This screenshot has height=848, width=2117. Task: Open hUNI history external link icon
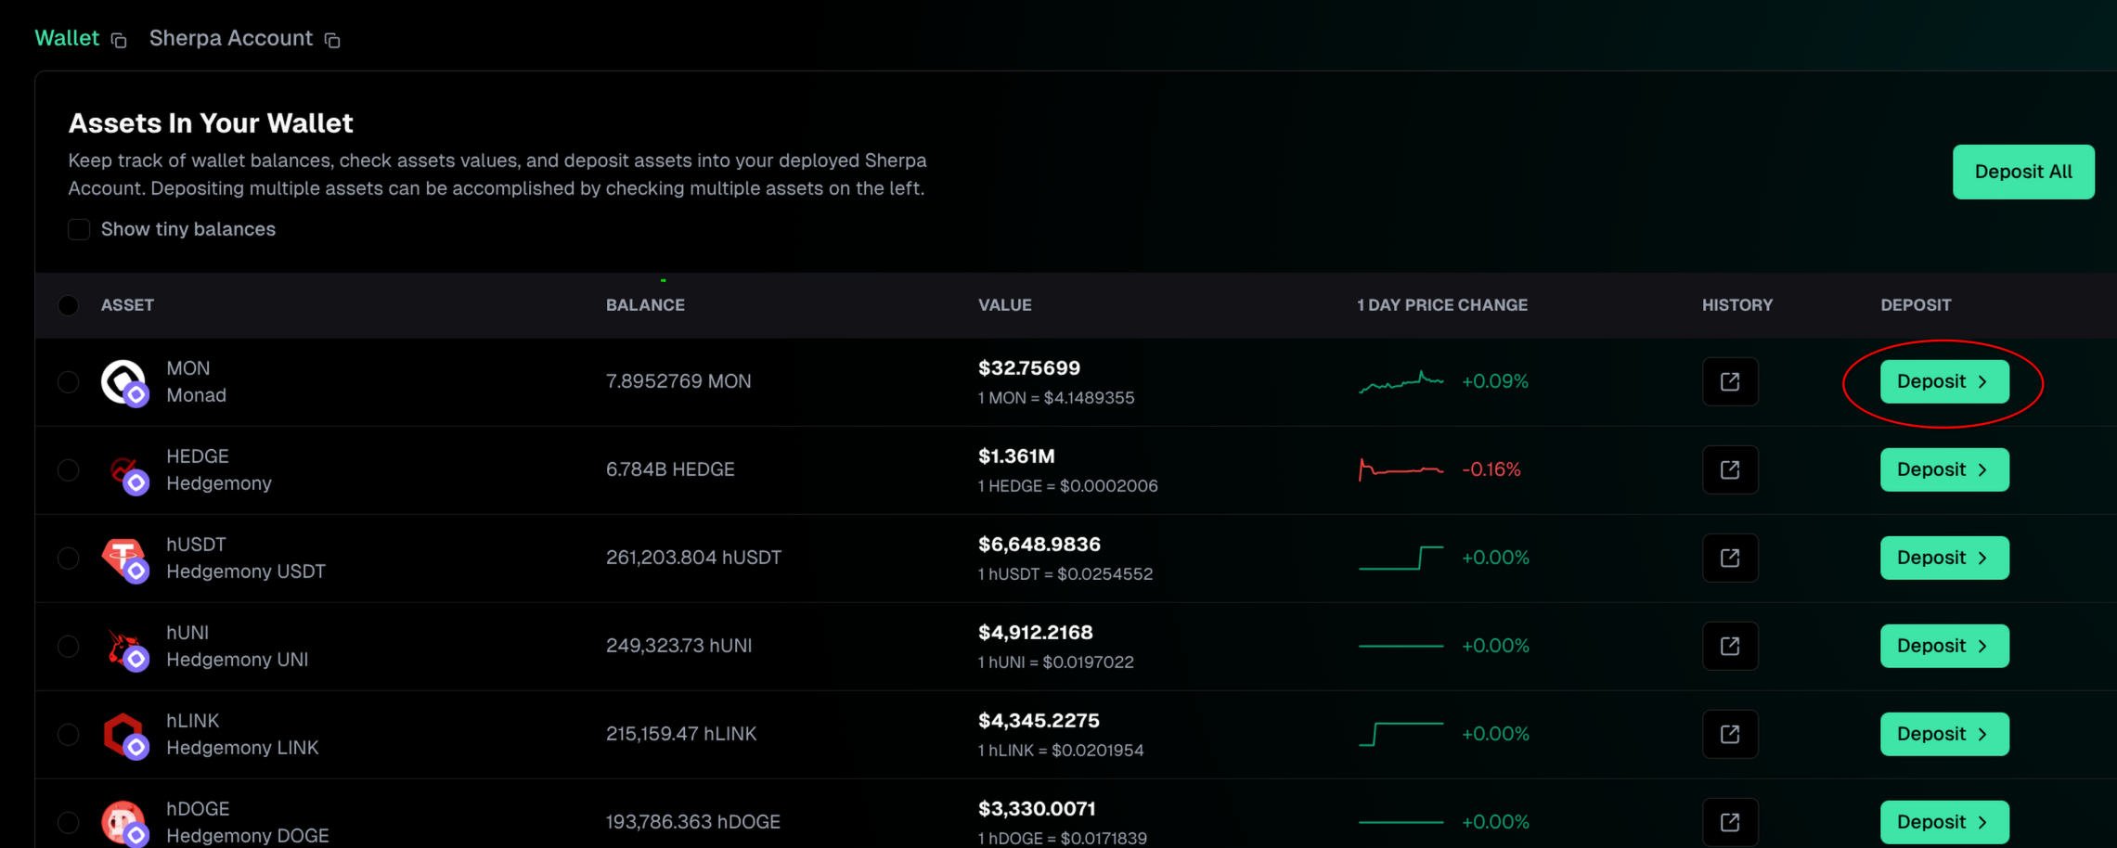tap(1729, 646)
